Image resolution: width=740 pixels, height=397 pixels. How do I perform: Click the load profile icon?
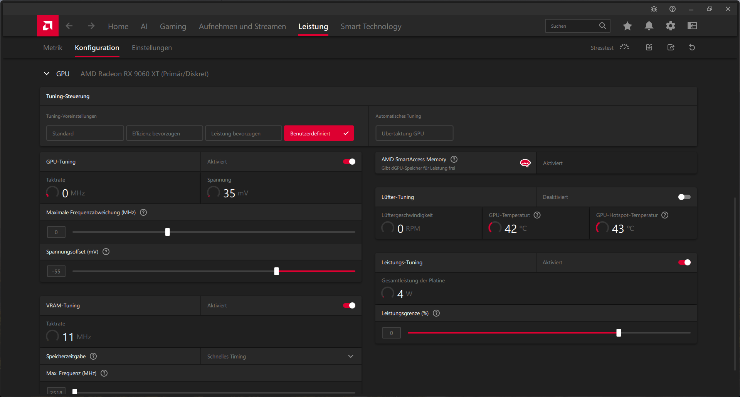(x=649, y=47)
